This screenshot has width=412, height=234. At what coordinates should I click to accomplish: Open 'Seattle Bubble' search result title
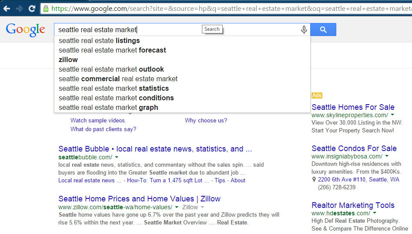155,149
